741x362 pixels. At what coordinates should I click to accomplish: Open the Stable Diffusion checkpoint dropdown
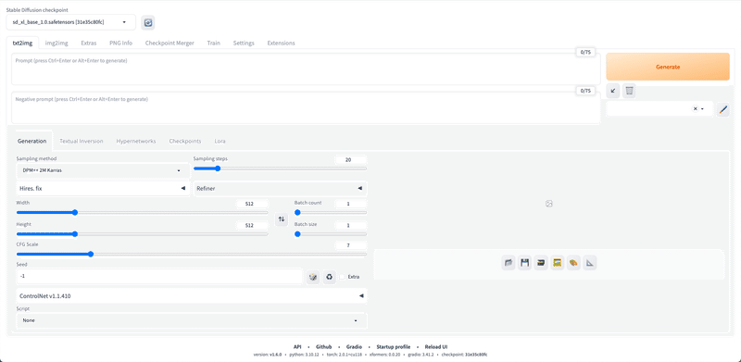pos(71,22)
